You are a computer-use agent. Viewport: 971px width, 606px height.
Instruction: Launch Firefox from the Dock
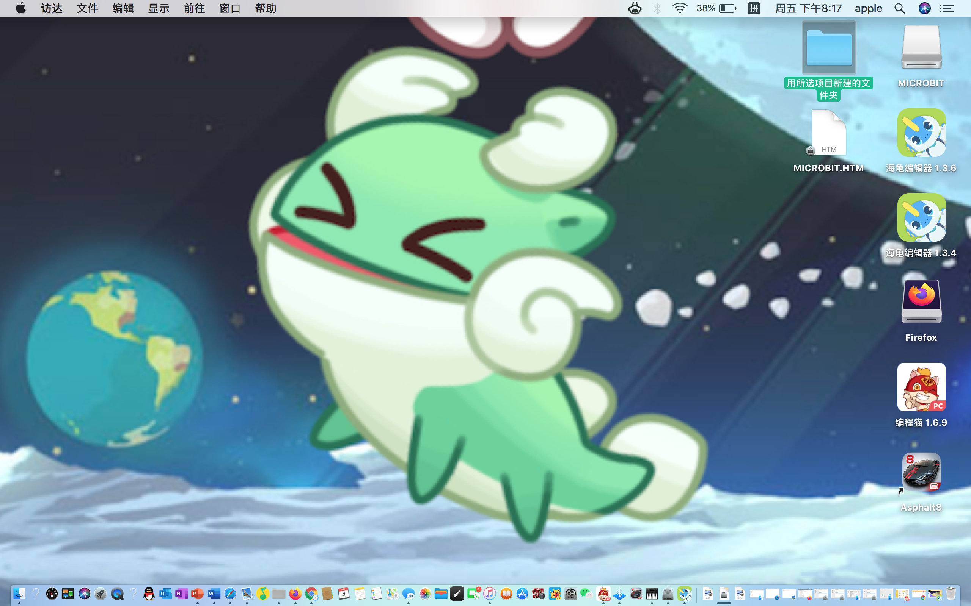[295, 594]
